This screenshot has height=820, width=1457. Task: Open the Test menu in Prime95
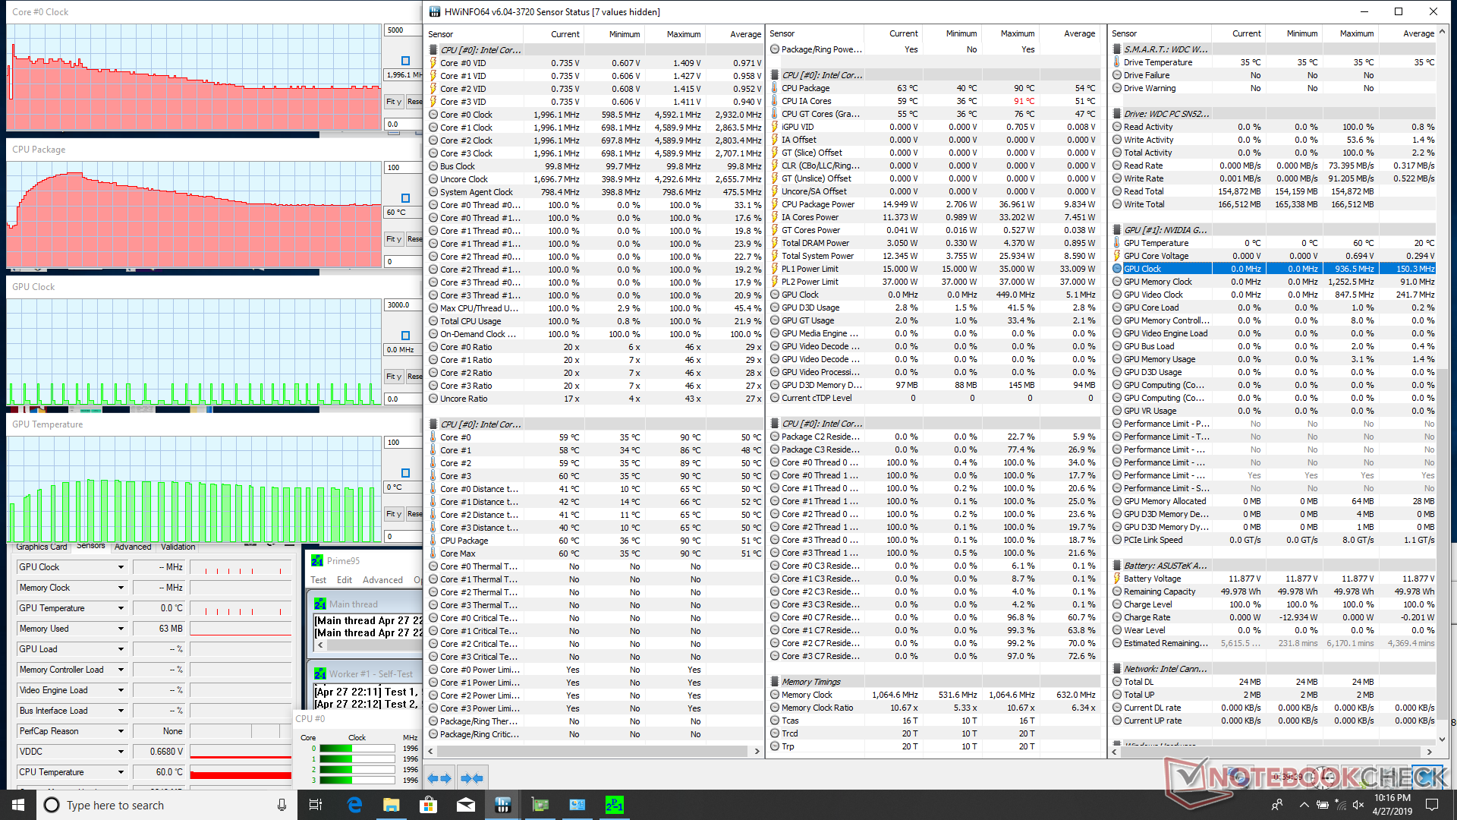click(318, 580)
